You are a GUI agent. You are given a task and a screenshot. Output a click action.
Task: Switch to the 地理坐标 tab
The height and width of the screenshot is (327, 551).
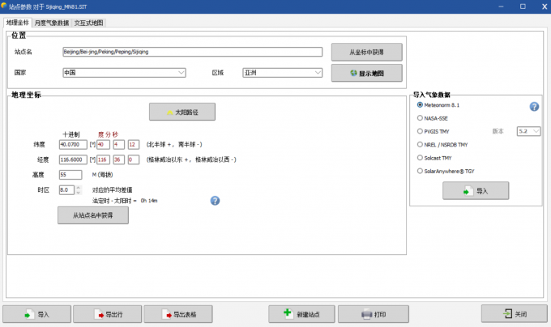point(18,23)
